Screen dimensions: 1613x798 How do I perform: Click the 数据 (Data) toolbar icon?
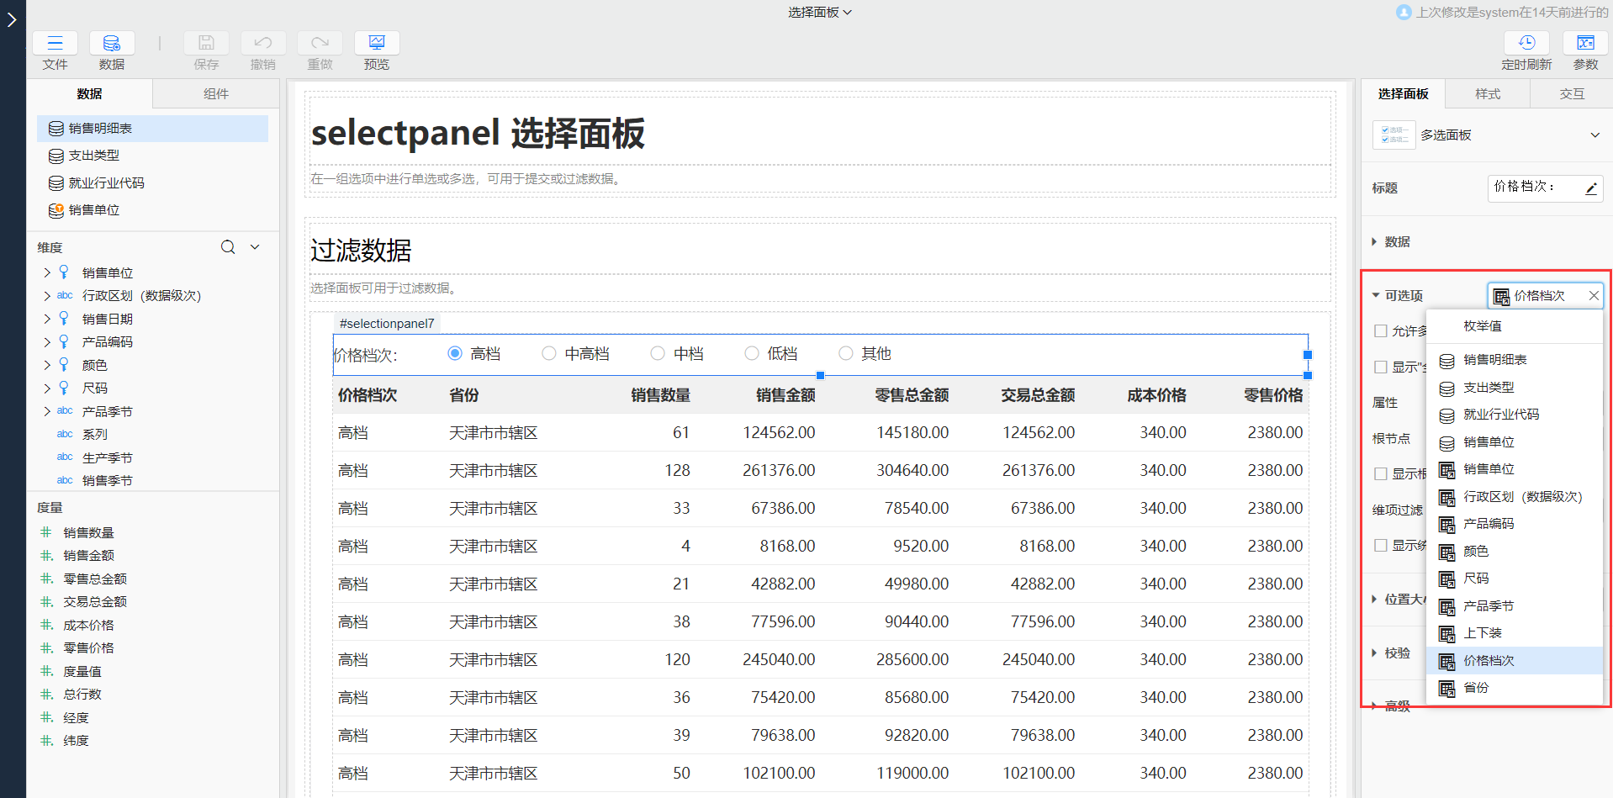111,44
